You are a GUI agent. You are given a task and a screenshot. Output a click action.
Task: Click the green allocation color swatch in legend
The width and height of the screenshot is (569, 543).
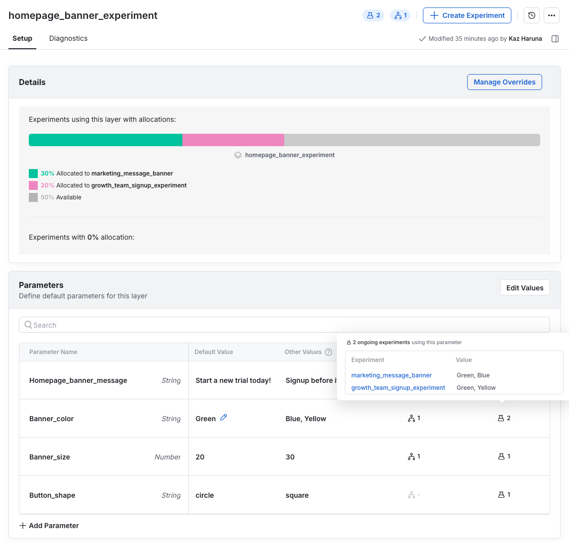[34, 173]
